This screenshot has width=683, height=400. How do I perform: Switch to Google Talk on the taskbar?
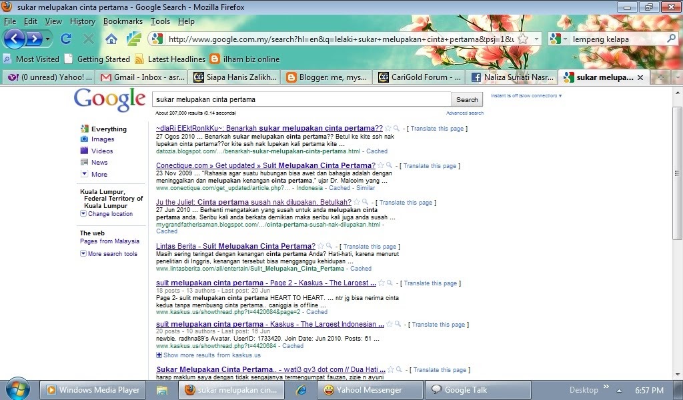(x=478, y=390)
